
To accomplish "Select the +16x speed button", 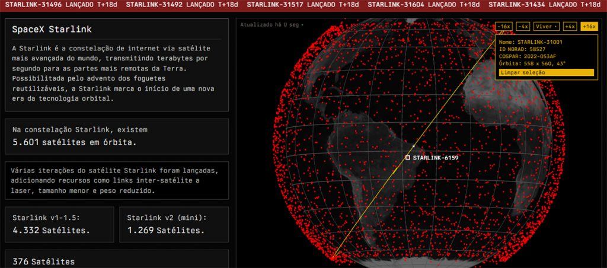I will (589, 26).
